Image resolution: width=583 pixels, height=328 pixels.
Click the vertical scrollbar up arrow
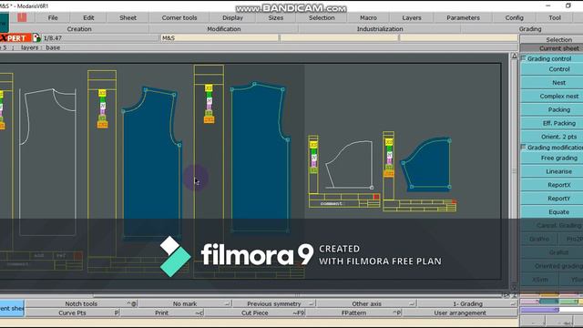tap(514, 56)
